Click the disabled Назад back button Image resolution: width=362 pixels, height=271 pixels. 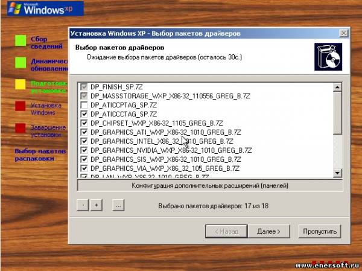[226, 231]
